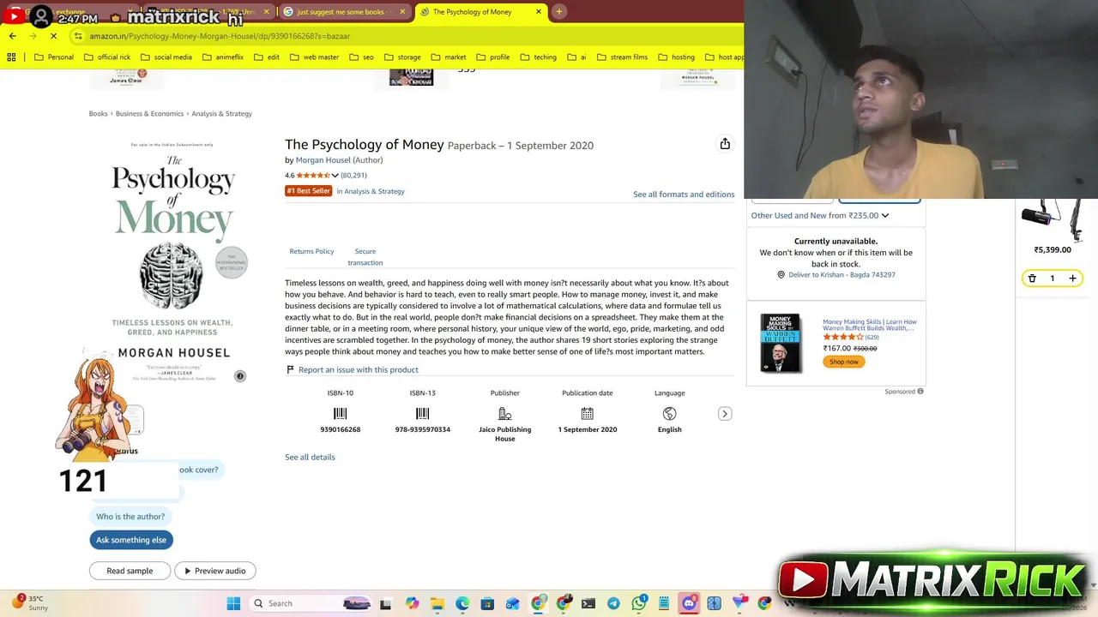Open the Morgan Housel author link

pyautogui.click(x=323, y=160)
